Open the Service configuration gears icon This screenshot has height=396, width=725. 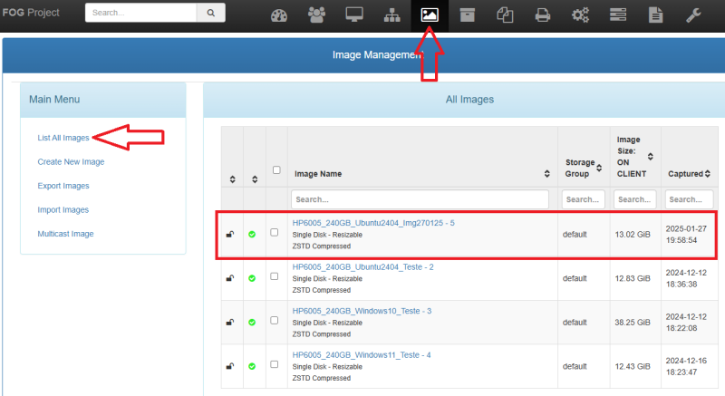pos(580,15)
